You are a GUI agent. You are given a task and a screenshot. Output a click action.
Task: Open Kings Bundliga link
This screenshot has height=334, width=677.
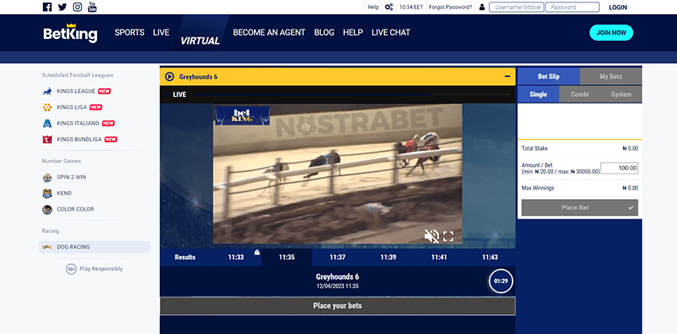(79, 139)
